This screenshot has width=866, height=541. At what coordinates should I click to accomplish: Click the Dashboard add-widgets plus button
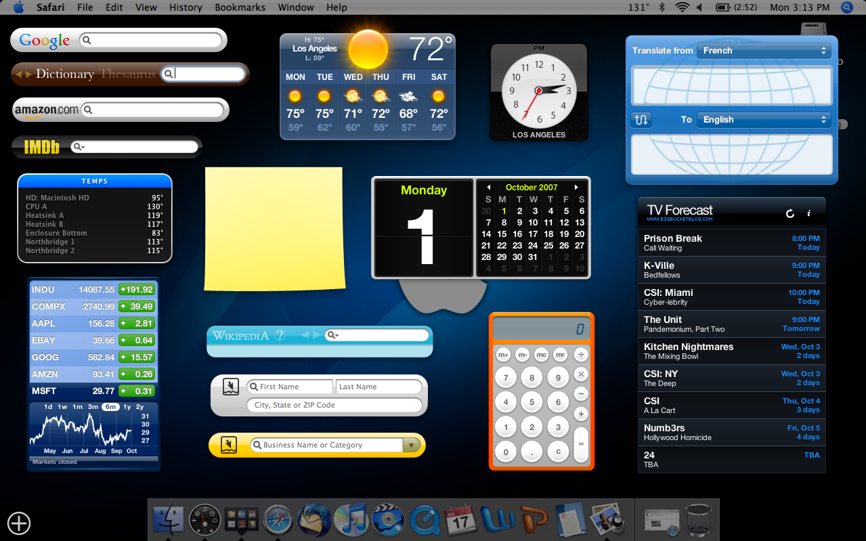[x=19, y=523]
